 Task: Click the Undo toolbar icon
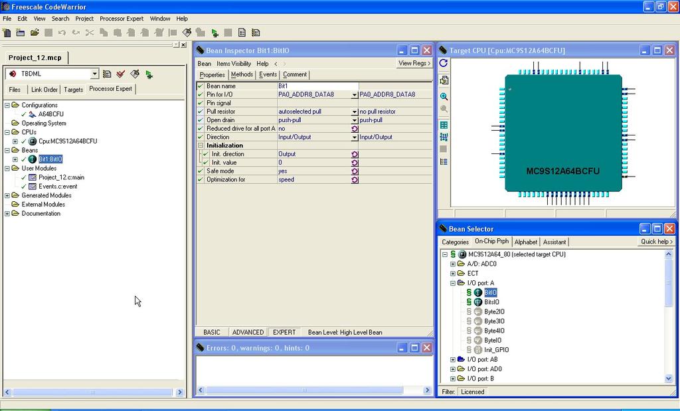(x=62, y=33)
